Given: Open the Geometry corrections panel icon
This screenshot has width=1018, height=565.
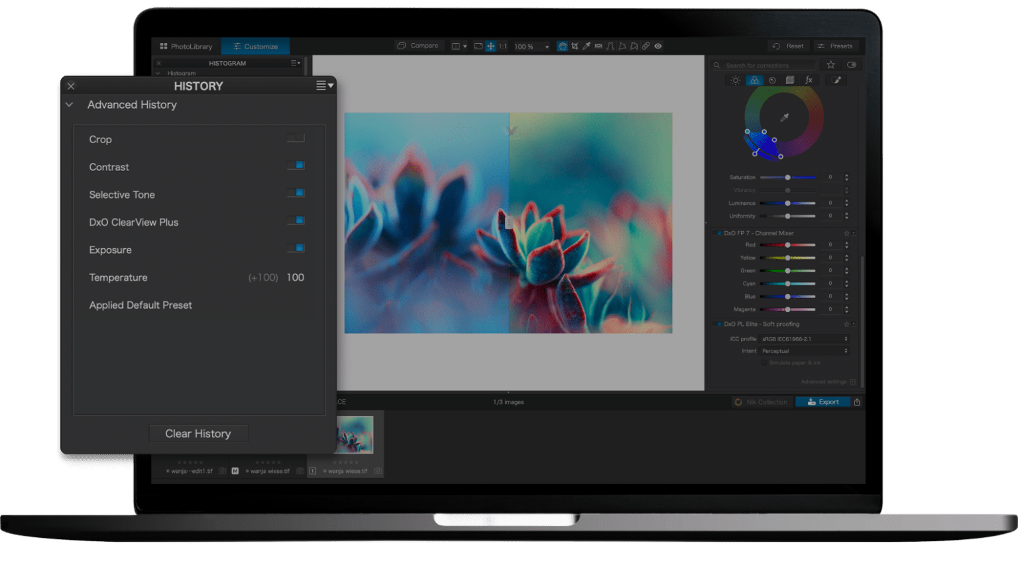Looking at the screenshot, I should coord(789,80).
